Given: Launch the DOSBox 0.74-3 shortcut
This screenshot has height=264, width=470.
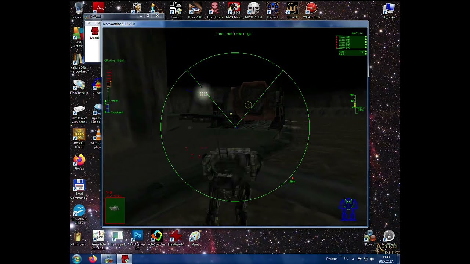Looking at the screenshot, I should pyautogui.click(x=79, y=139).
